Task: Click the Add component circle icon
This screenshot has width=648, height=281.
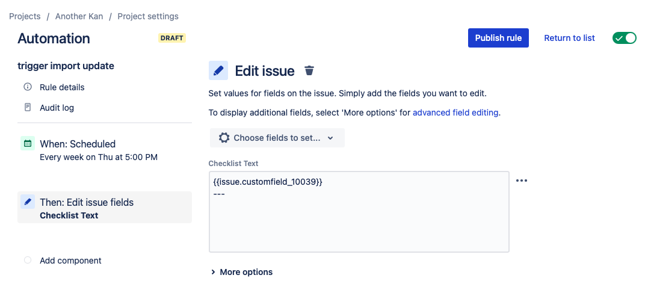Action: coord(27,261)
